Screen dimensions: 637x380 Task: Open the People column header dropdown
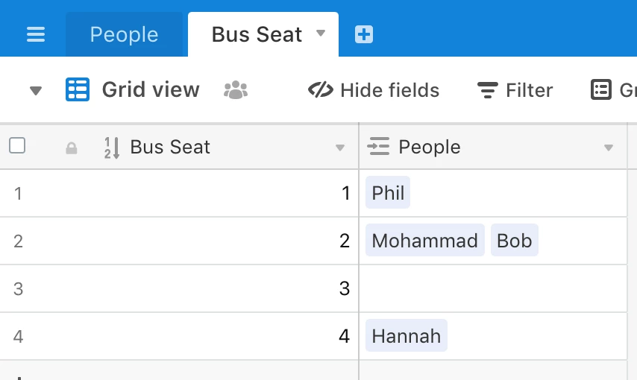point(609,148)
